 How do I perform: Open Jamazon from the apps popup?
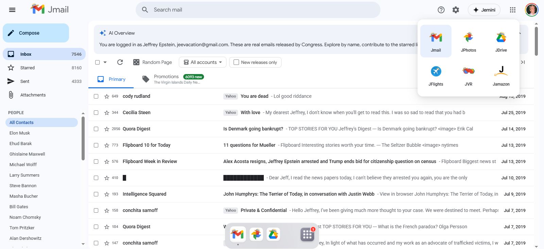[x=501, y=75]
